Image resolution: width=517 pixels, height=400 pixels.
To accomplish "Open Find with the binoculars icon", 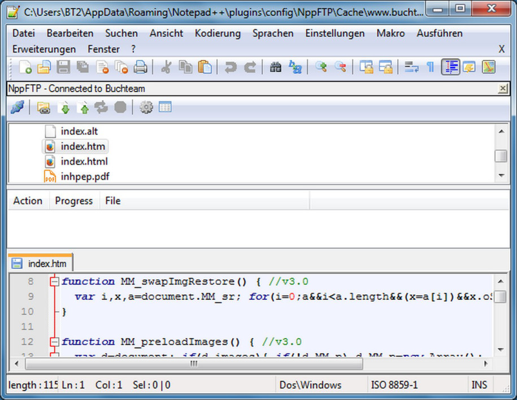I will point(276,67).
